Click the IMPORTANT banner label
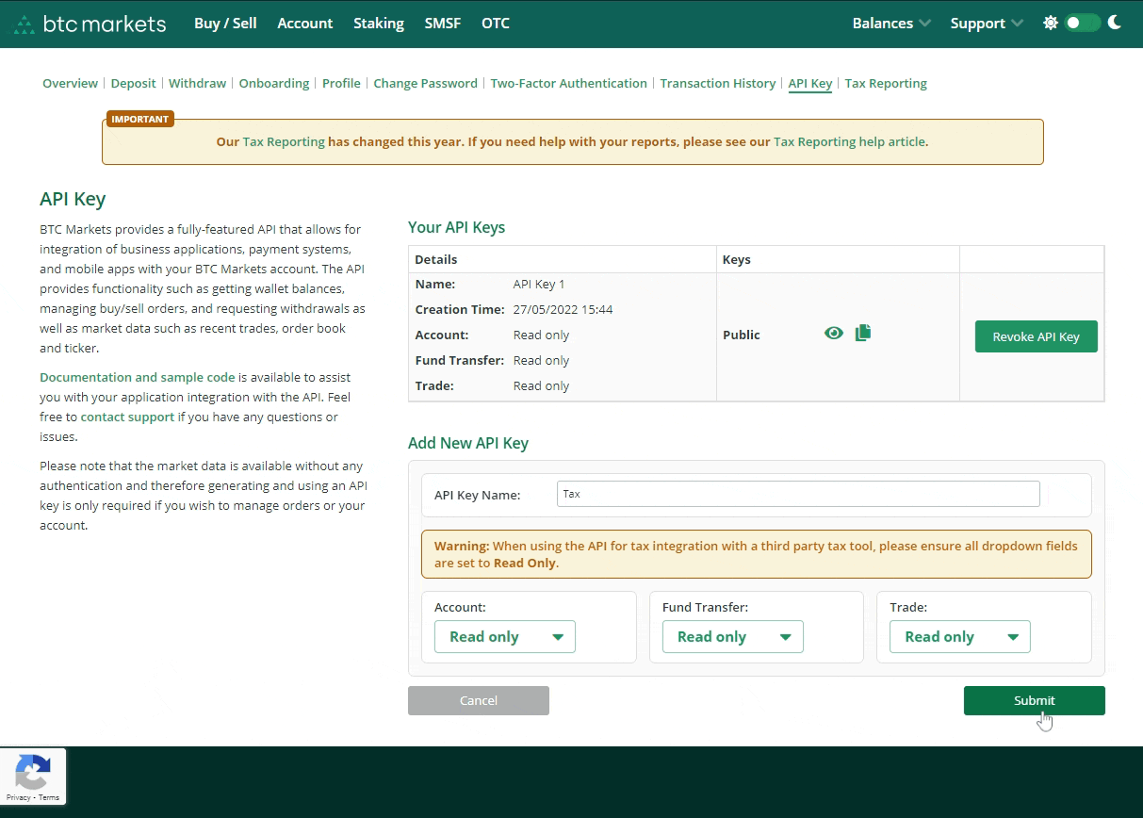1143x818 pixels. tap(139, 119)
